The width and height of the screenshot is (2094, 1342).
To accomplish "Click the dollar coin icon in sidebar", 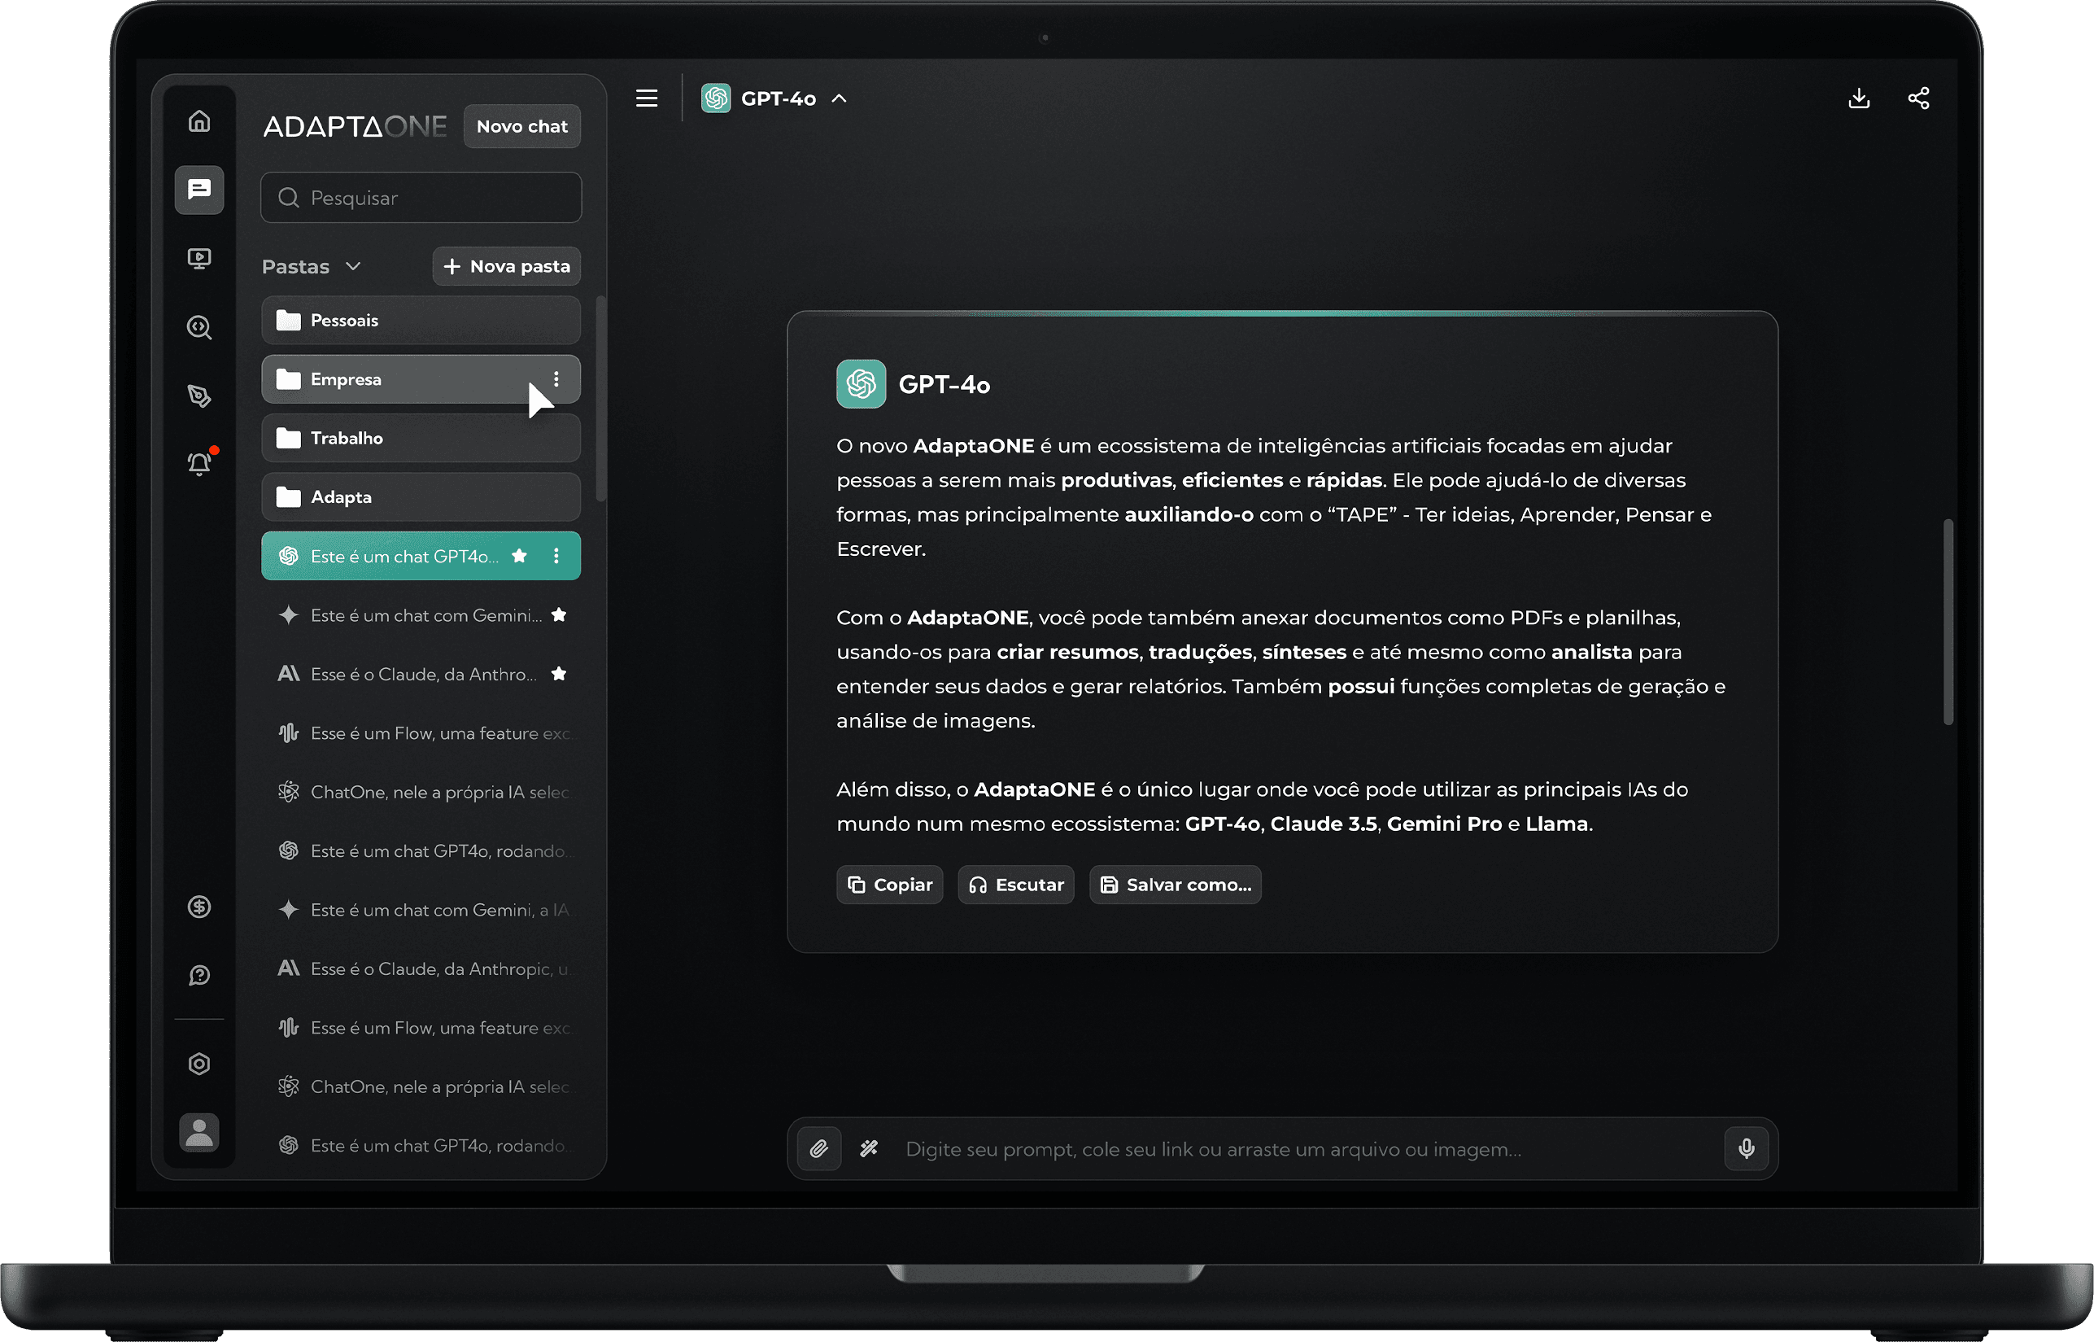I will click(199, 907).
